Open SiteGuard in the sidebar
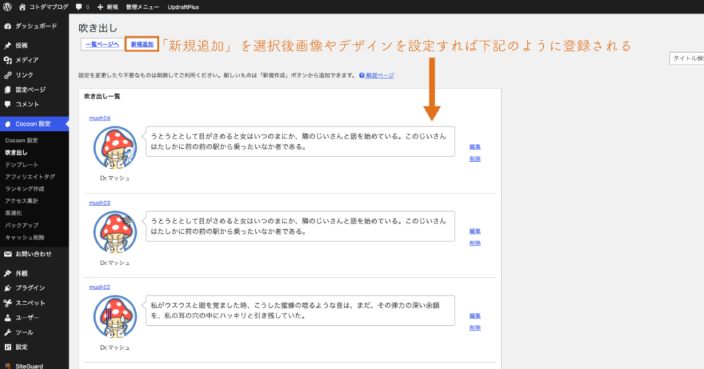704x369 pixels. 29,366
